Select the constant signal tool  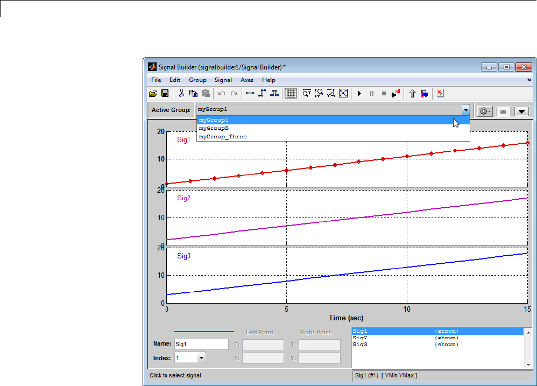(x=250, y=94)
